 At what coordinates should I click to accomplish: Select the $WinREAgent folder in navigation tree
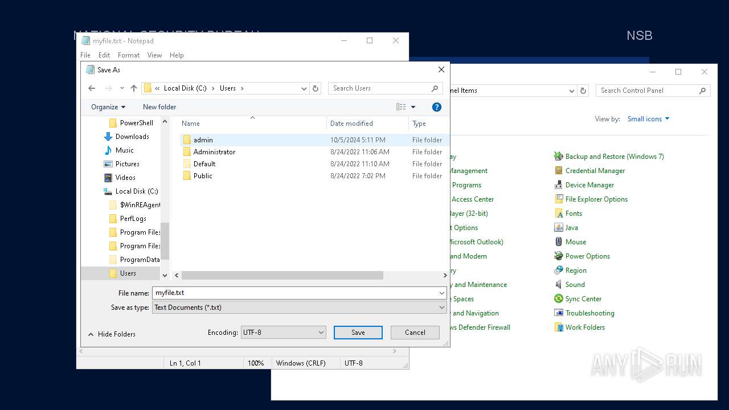[x=140, y=205]
